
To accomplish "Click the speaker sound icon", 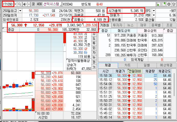I will pyautogui.click(x=25, y=4).
